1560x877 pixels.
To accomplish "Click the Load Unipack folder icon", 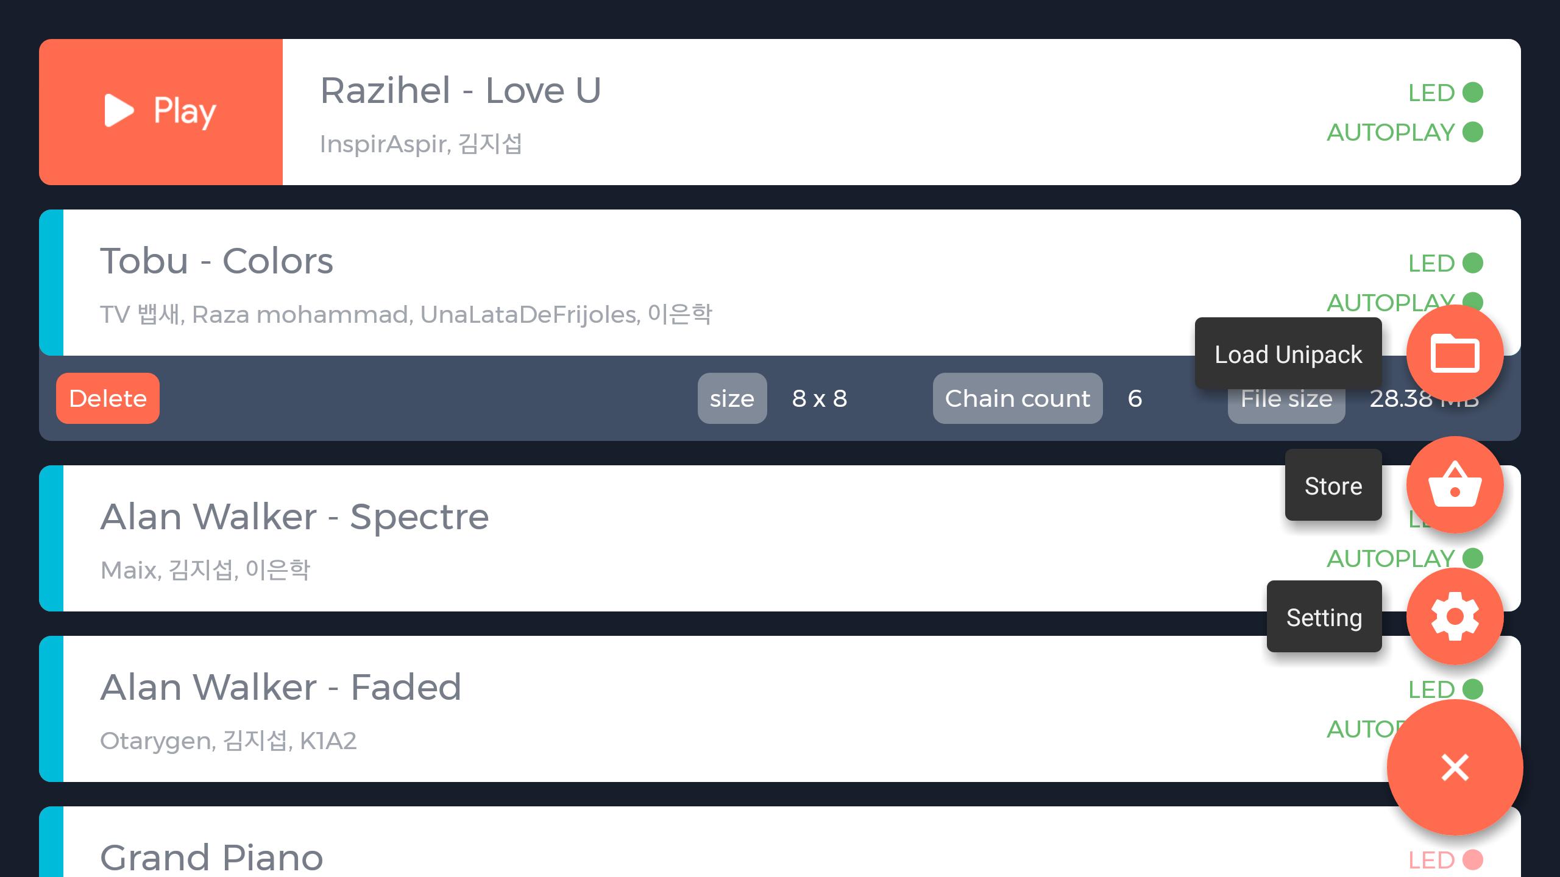I will coord(1455,354).
